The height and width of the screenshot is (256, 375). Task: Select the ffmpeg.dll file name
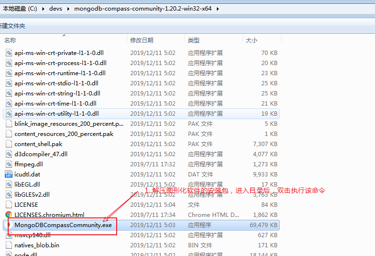[x=29, y=164]
